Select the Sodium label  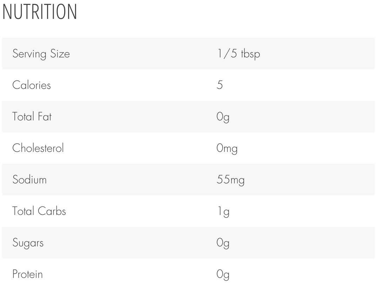(29, 180)
